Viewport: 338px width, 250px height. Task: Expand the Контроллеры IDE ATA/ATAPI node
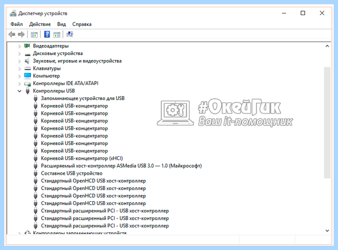(19, 84)
